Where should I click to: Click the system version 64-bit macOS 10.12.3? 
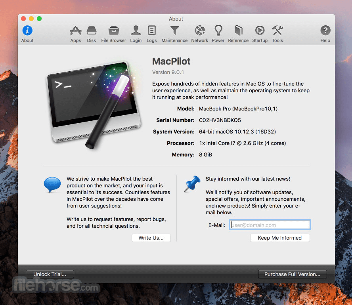coord(237,132)
